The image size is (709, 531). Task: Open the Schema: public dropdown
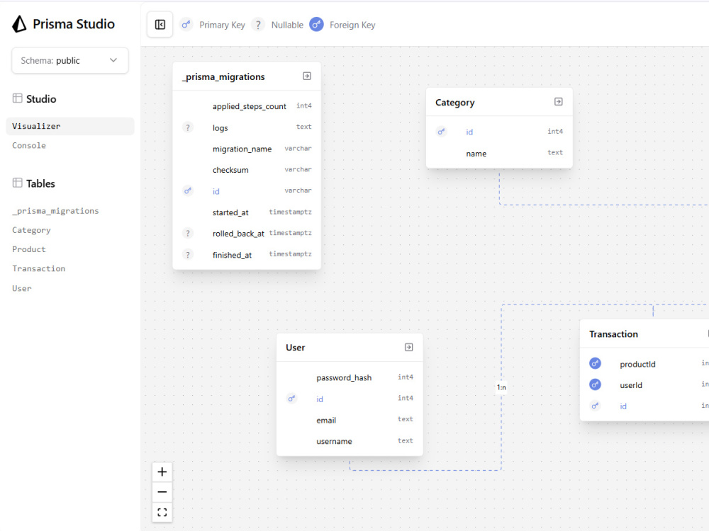(70, 60)
